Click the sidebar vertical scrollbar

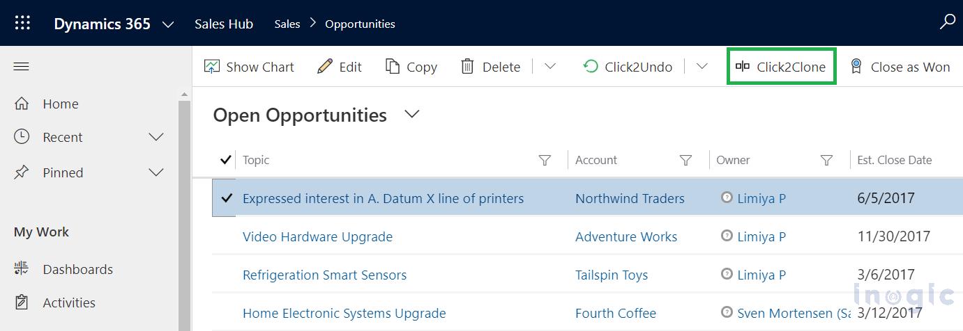coord(185,209)
